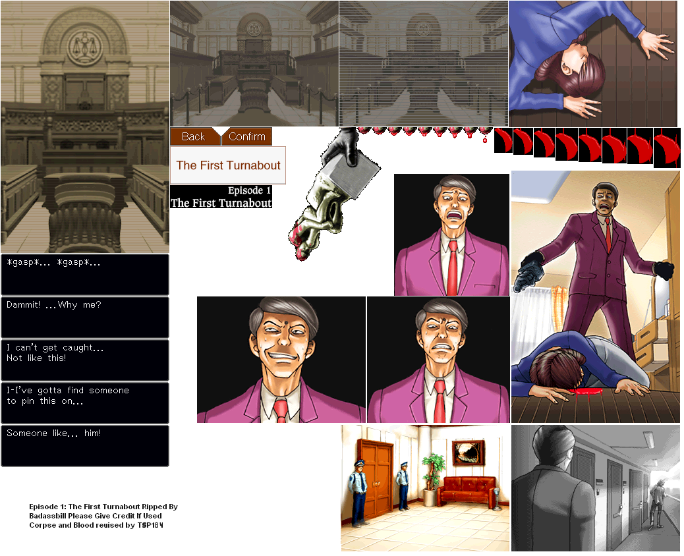Click the "I can't get caught..." dialogue box

tap(85, 360)
